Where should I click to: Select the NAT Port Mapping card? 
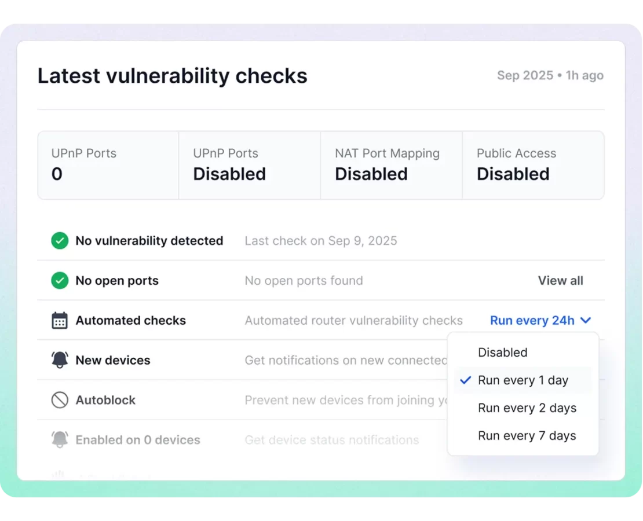tap(391, 165)
